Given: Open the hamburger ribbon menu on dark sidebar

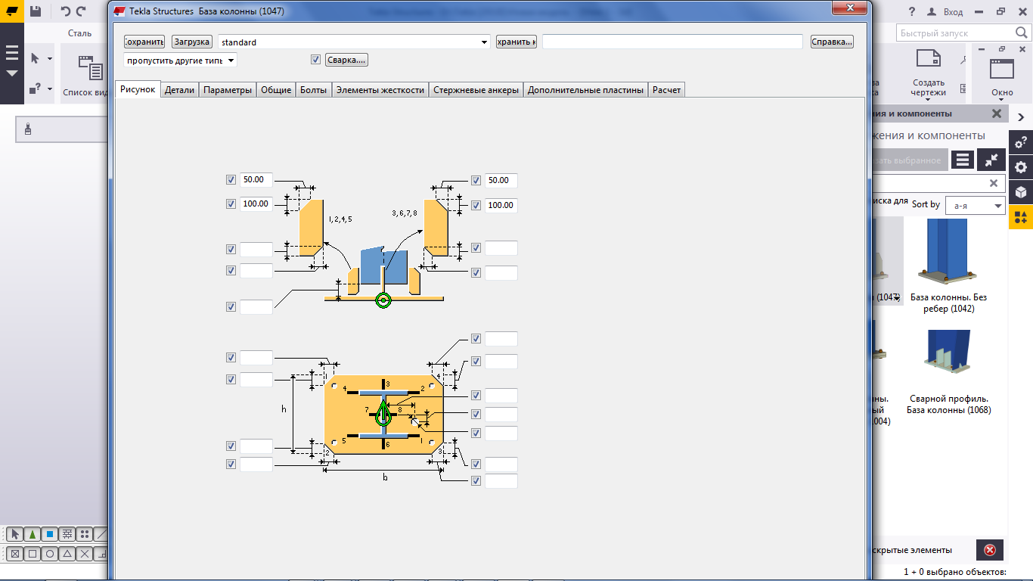Looking at the screenshot, I should [x=11, y=53].
